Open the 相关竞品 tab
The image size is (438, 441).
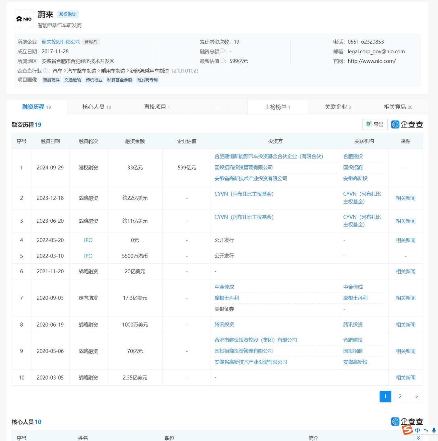(398, 107)
